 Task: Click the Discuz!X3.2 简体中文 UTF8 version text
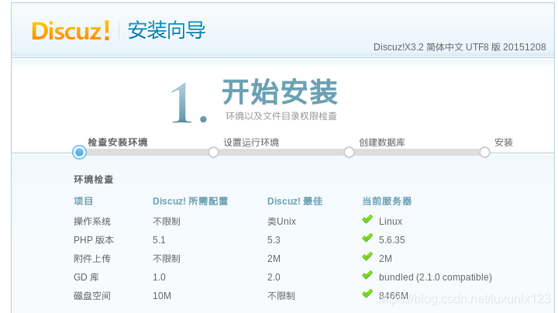[x=460, y=47]
